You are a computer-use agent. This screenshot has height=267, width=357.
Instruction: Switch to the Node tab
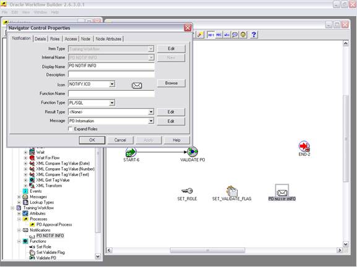(x=85, y=39)
